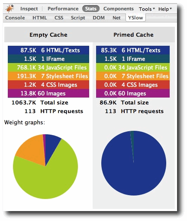187x221 pixels.
Task: Select the YSlow tab
Action: click(x=135, y=18)
